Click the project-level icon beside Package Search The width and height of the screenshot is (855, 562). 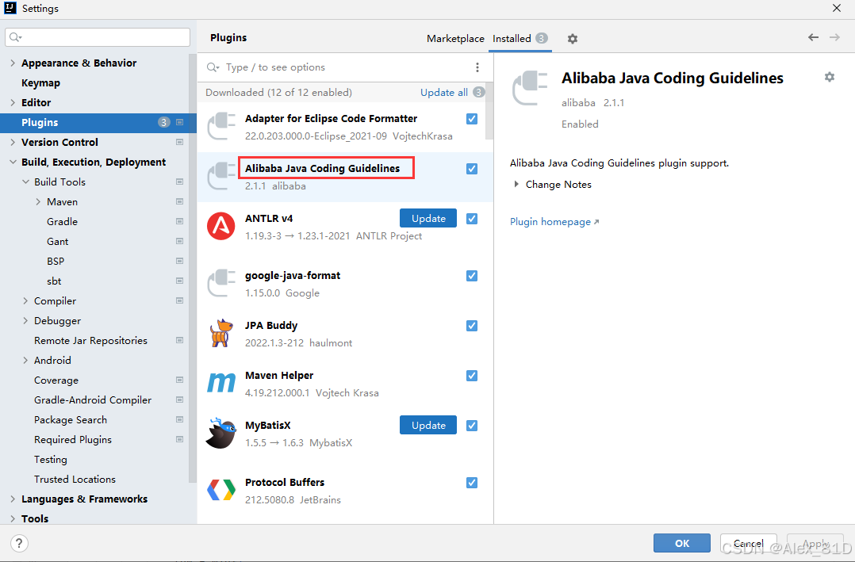pos(179,420)
